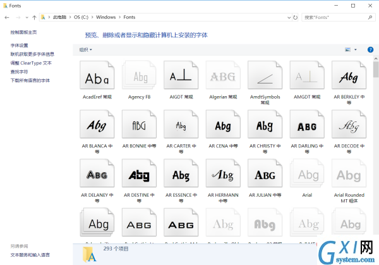
Task: Click Windows in the address path
Action: [106, 17]
